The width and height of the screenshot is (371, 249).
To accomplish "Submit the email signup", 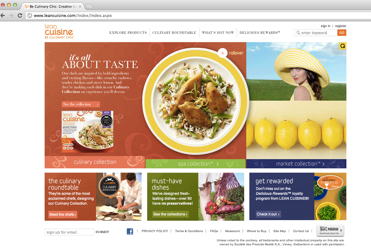I will pos(102,232).
